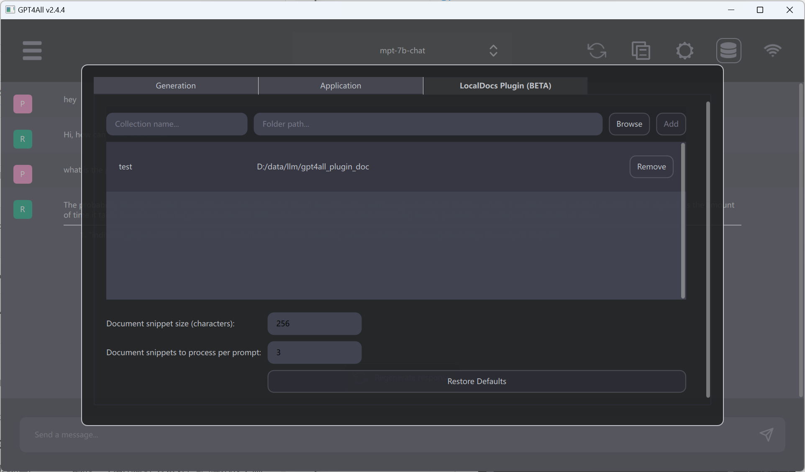
Task: Maximize the GPT4All window
Action: point(760,10)
